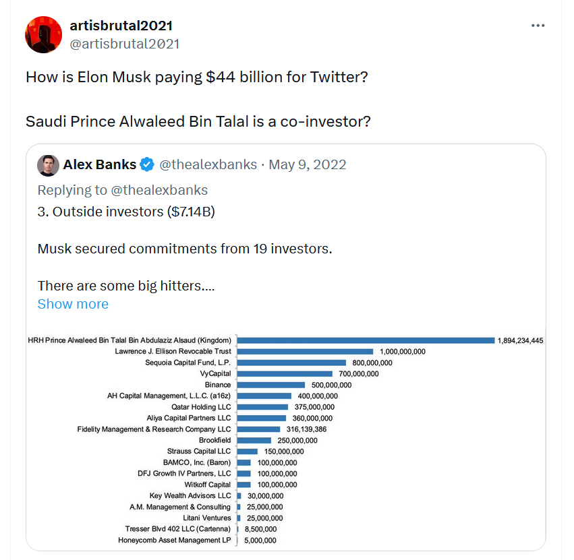Click the Prince Alwaleed bar in chart
The width and height of the screenshot is (574, 560).
tap(366, 340)
